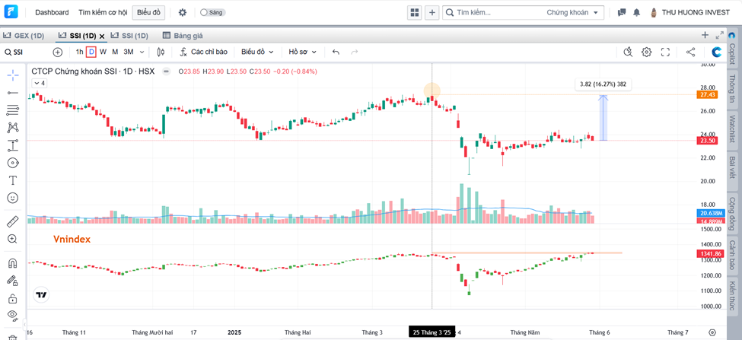Select the crosshair cursor tool

click(13, 75)
